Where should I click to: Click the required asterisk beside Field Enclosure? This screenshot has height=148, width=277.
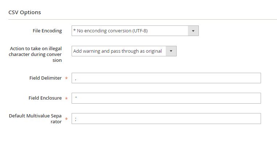(67, 99)
